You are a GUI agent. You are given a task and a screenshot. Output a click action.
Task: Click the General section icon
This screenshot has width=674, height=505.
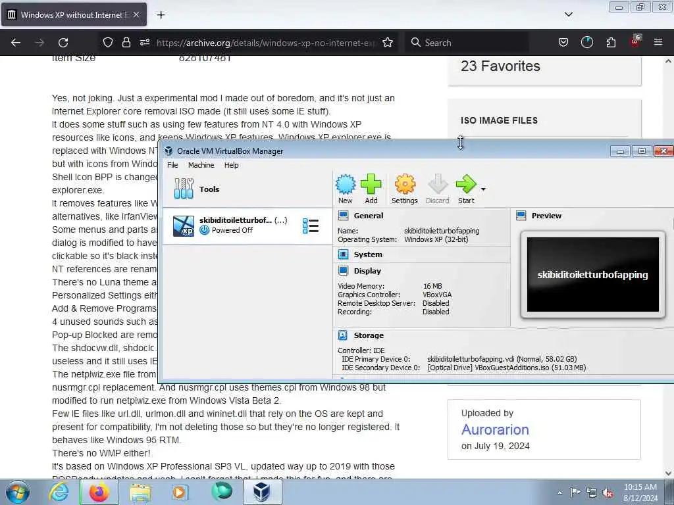point(343,216)
